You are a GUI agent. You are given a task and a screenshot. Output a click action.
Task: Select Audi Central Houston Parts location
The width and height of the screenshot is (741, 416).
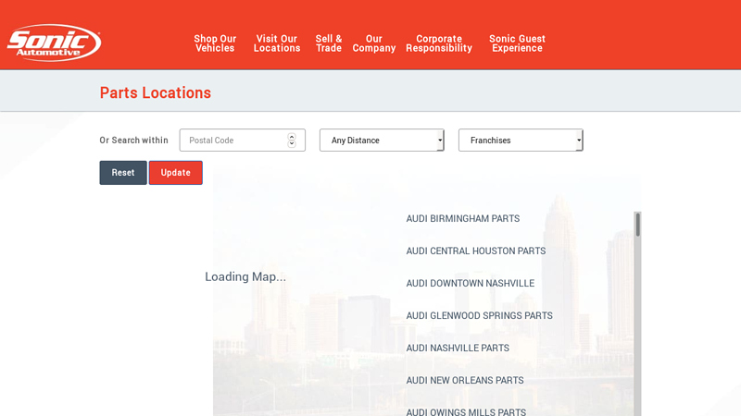(x=475, y=251)
